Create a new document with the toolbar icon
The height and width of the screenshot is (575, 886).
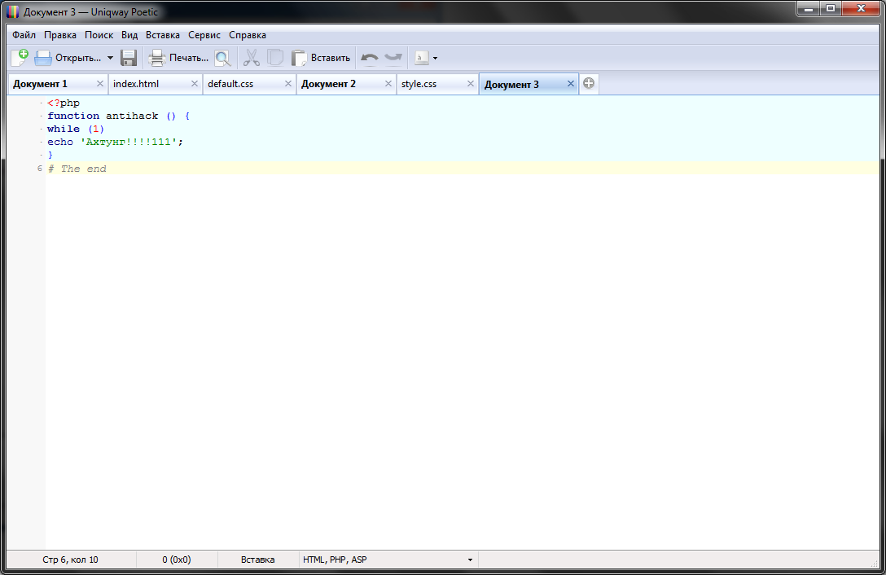tap(20, 58)
